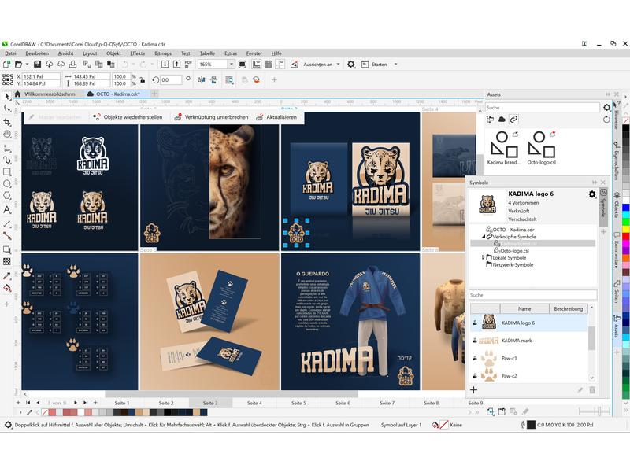Select the Shape edit tool
Image resolution: width=630 pixels, height=472 pixels.
[7, 109]
